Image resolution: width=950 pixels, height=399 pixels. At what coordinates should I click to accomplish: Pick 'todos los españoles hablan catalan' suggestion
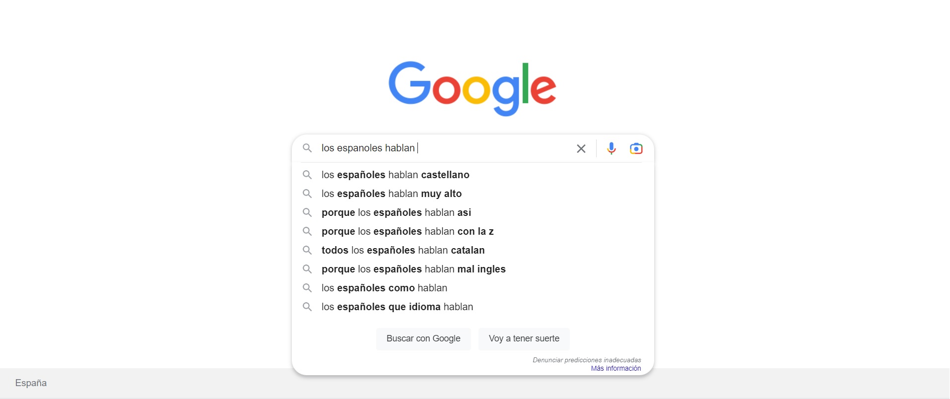[x=403, y=250]
